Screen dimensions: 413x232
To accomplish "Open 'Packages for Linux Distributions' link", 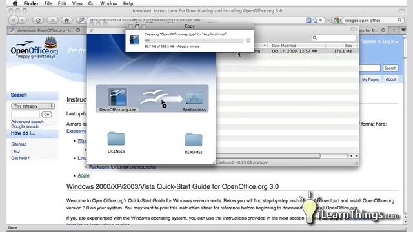I will pyautogui.click(x=122, y=167).
